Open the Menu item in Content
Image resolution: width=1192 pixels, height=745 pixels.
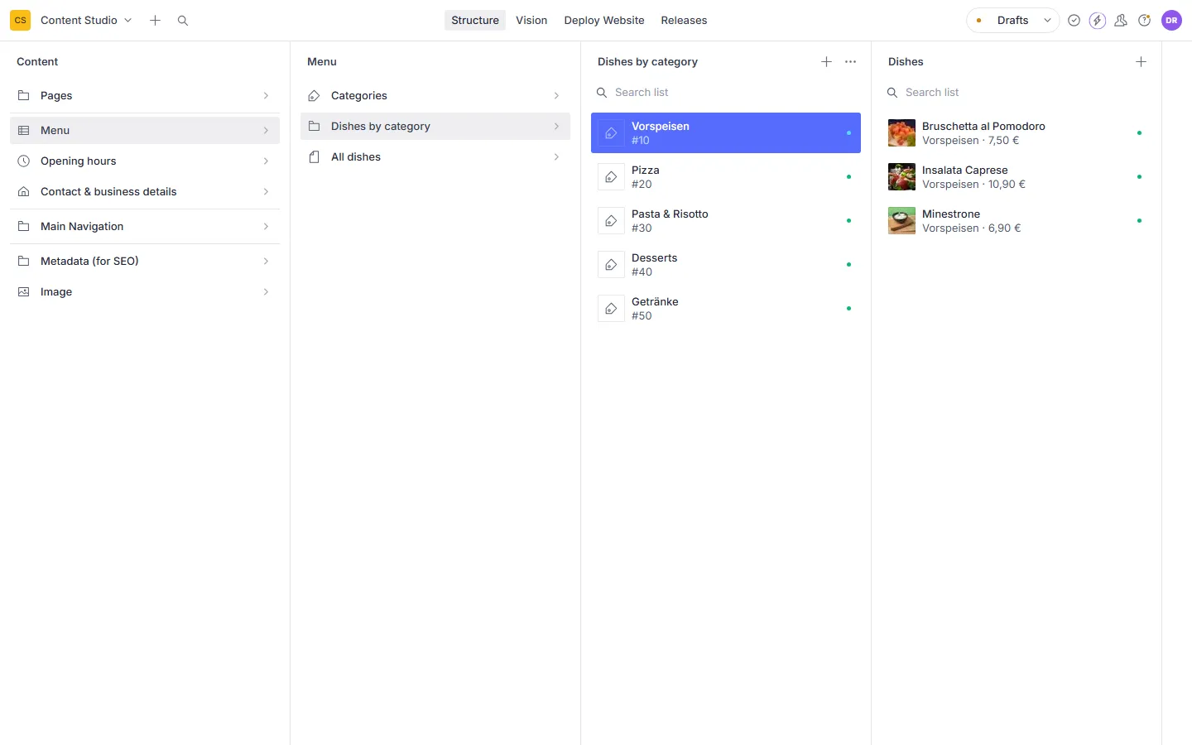[145, 130]
